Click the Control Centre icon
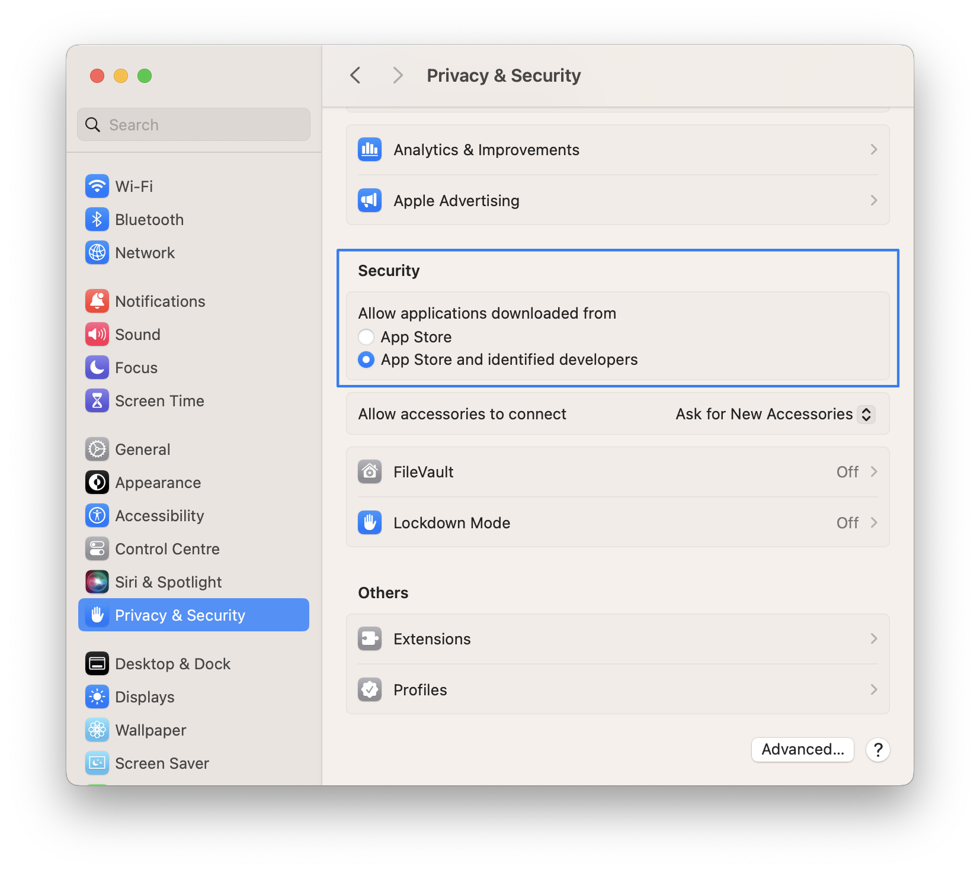This screenshot has width=980, height=873. [97, 548]
